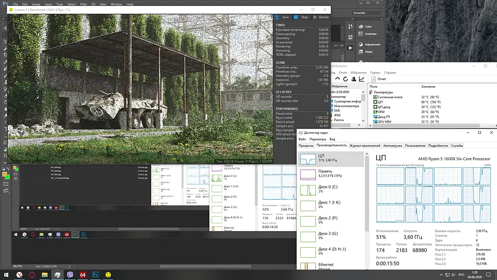Open the History panel icon

(x=350, y=27)
